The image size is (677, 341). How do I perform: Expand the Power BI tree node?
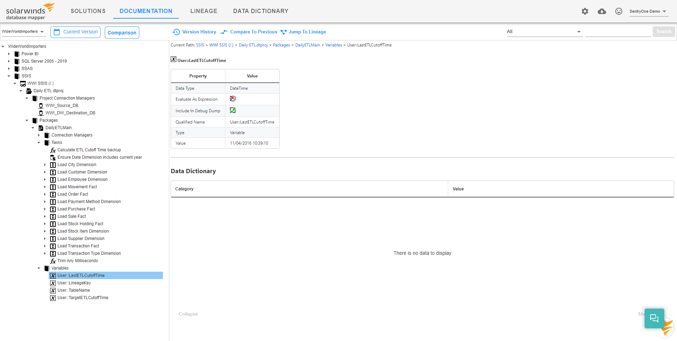(9, 54)
